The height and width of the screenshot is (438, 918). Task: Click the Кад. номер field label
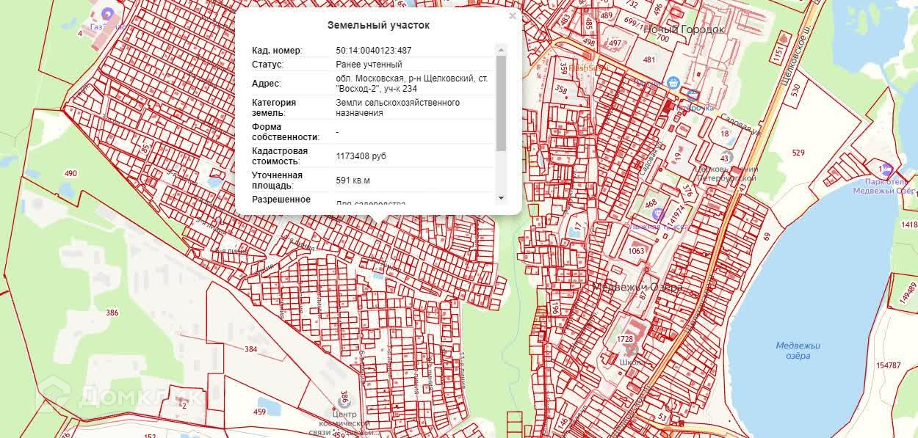[277, 51]
